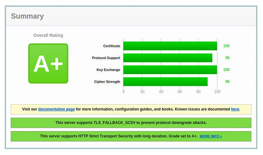Open MORE INFO about HSTS grade
Screen dimensions: 263x155
(211, 136)
